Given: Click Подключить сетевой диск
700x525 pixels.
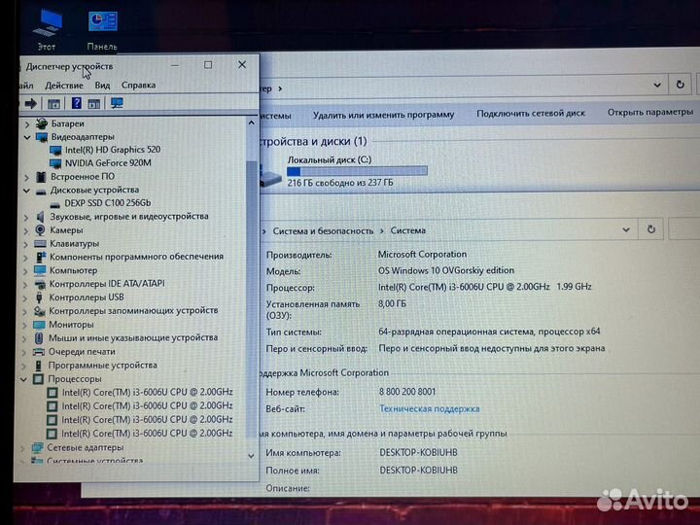Looking at the screenshot, I should click(x=531, y=114).
